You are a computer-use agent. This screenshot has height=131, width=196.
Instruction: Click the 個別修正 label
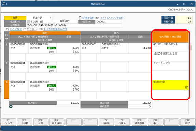pos(64,21)
